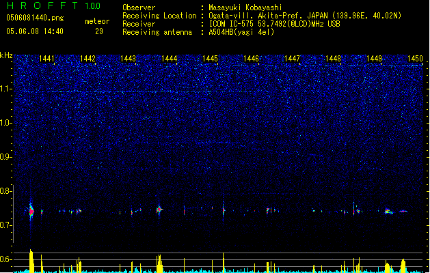Screen dimensions: 430x273
Task: Click the 1443 time marker
Action: coord(129,59)
